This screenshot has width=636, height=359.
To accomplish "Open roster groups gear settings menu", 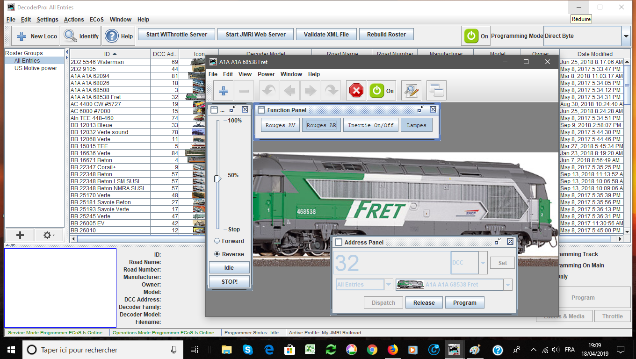I will point(49,235).
